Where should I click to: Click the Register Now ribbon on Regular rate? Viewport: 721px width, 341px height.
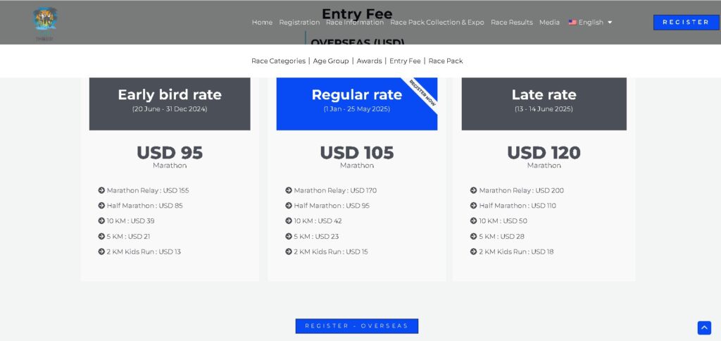coord(422,92)
